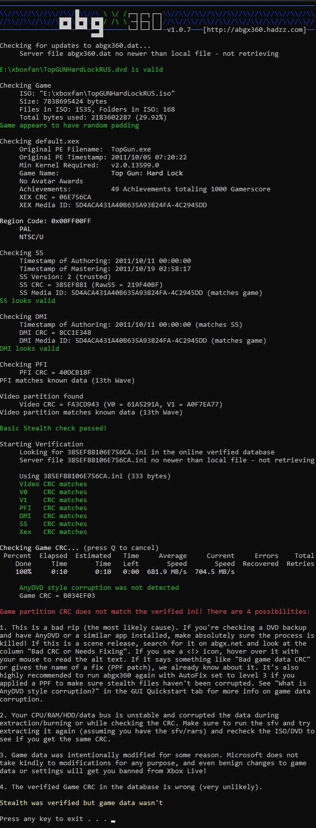Click 'PFI CRC matches' result
The height and width of the screenshot is (828, 316).
point(53,508)
